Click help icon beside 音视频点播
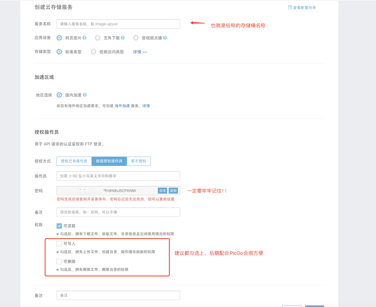The width and height of the screenshot is (376, 307). coord(165,38)
